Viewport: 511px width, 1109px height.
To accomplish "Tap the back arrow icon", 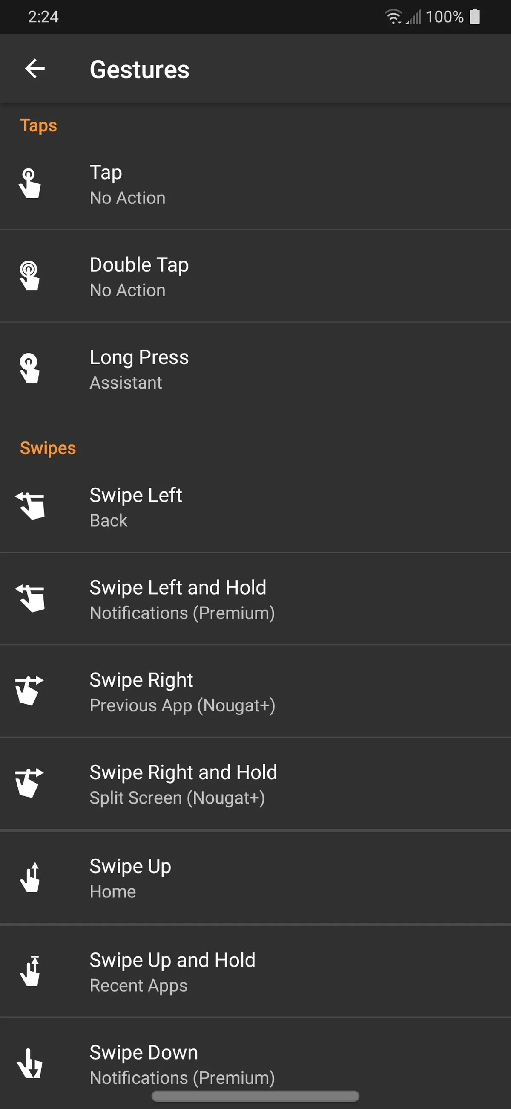I will (35, 69).
